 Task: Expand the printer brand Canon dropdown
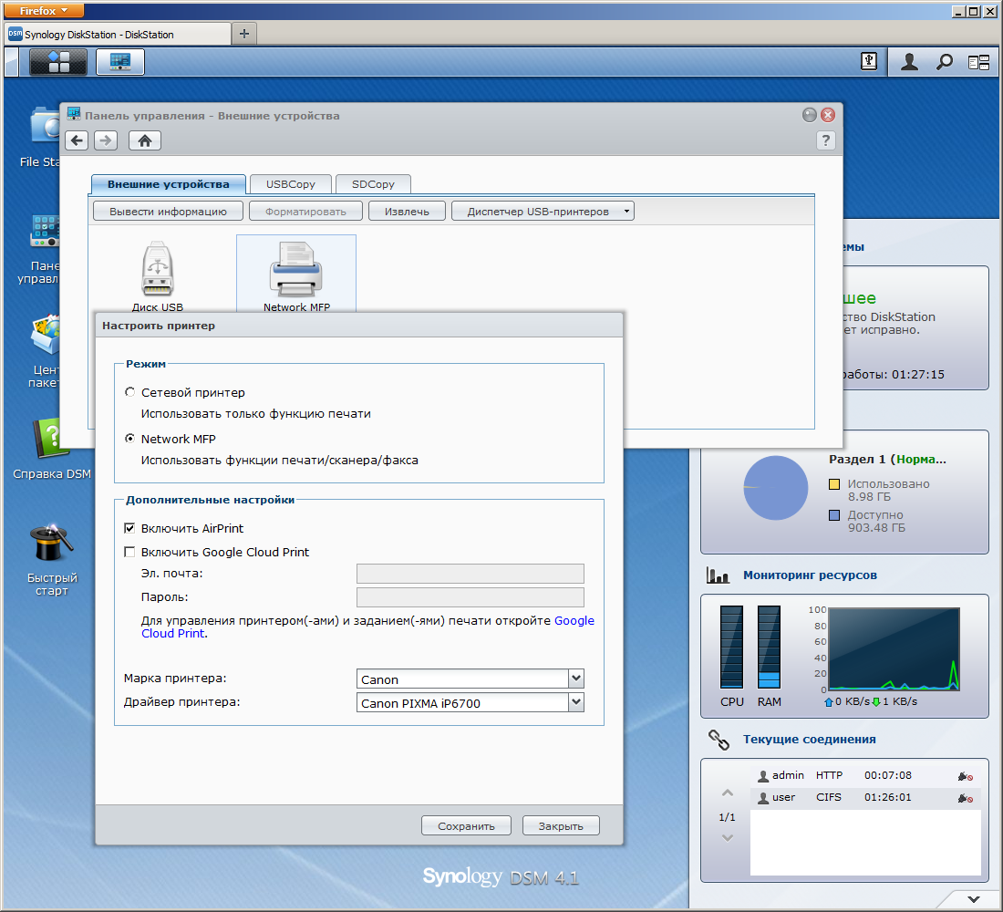pyautogui.click(x=575, y=679)
